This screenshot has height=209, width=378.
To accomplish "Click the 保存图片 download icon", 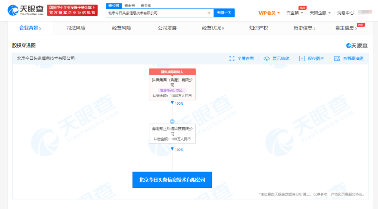I will (302, 58).
